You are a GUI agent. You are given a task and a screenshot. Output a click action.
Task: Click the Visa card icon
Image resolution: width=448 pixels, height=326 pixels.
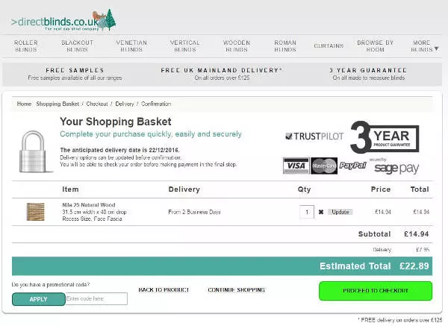click(x=296, y=165)
